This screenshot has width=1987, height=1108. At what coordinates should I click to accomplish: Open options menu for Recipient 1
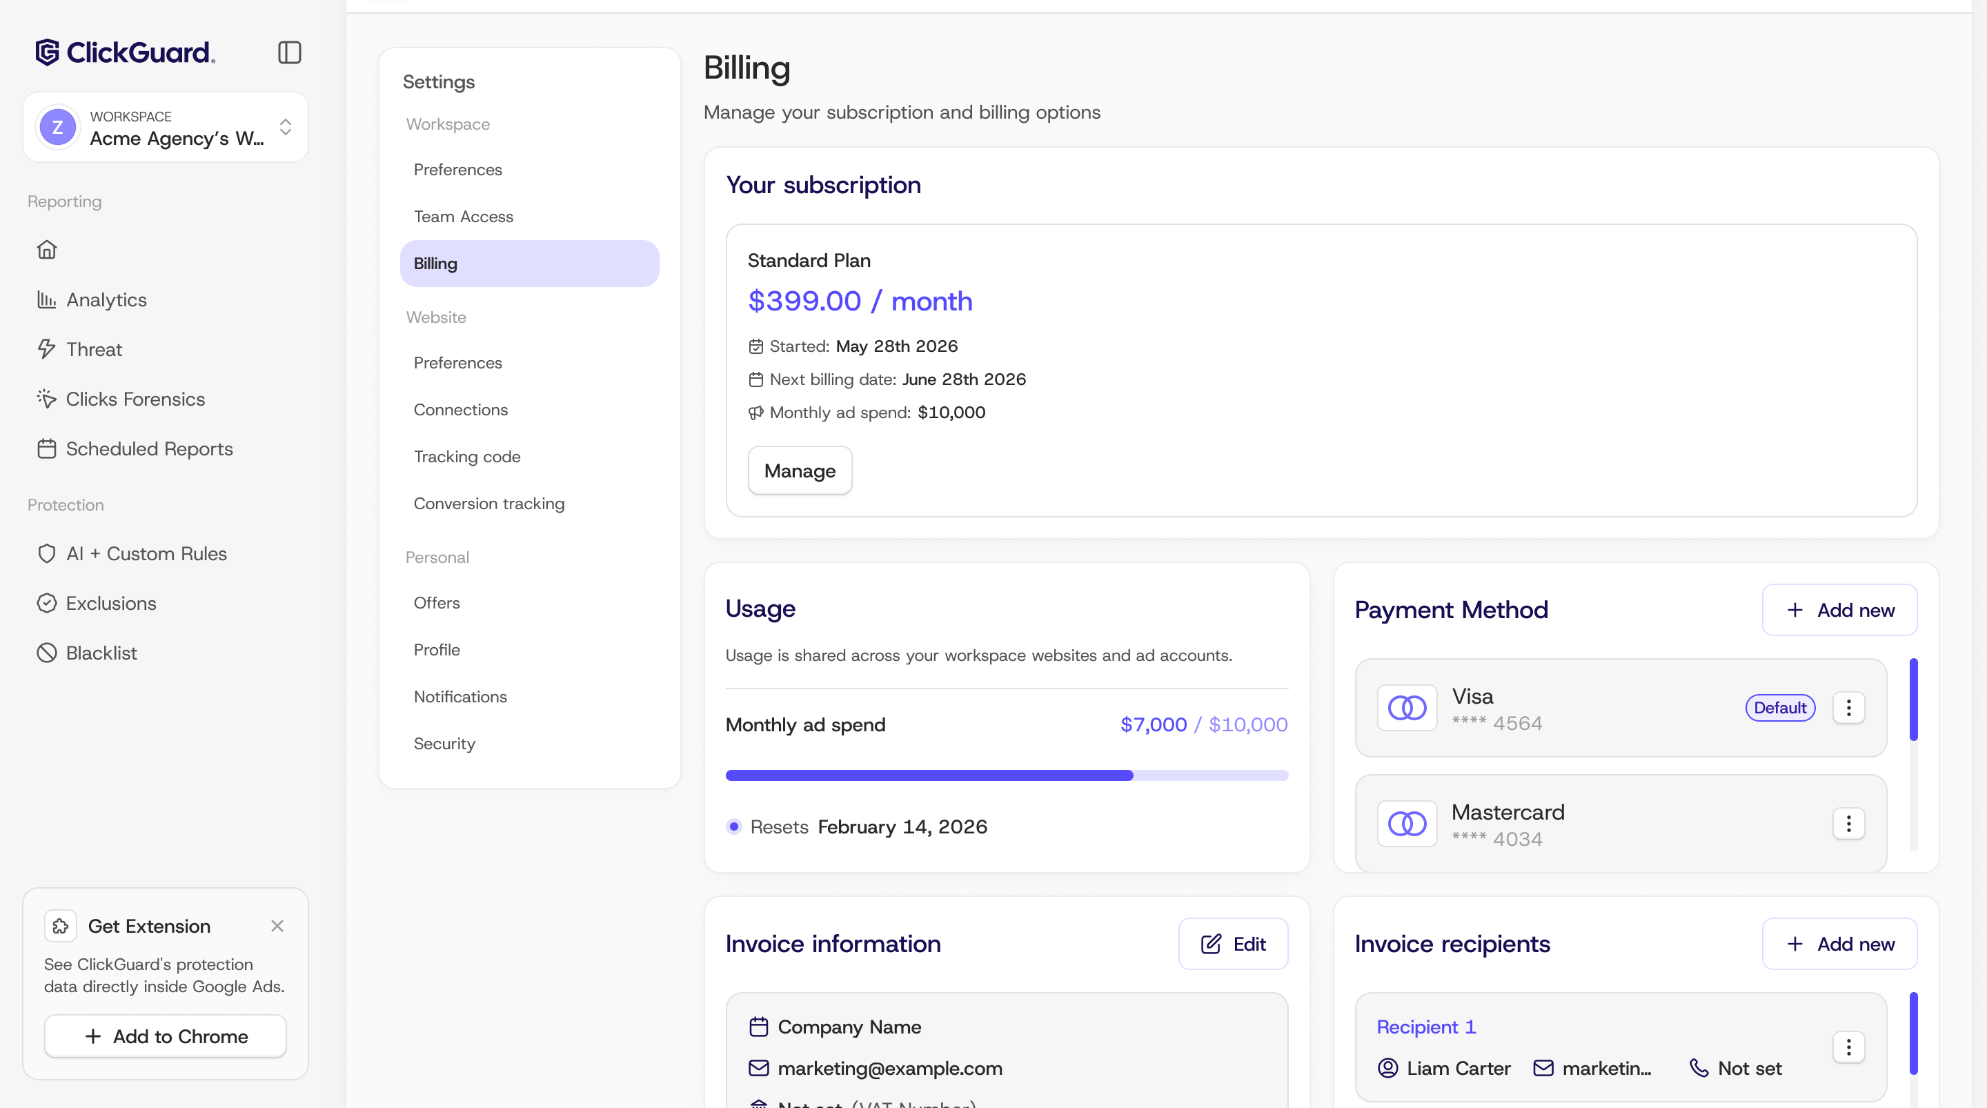(x=1849, y=1047)
